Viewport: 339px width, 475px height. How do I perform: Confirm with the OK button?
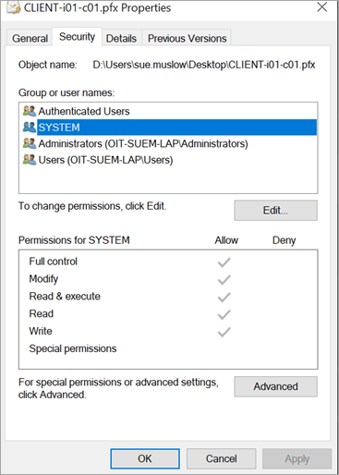point(145,458)
